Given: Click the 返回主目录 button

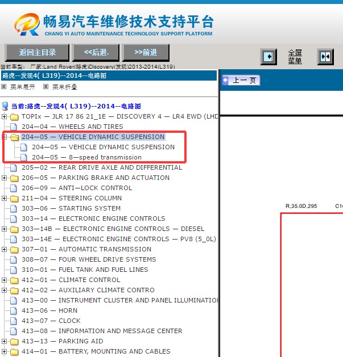Looking at the screenshot, I should [37, 53].
